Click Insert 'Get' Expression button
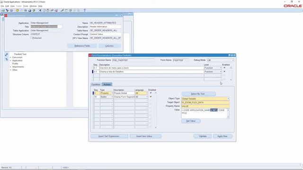The height and width of the screenshot is (170, 303). (x=109, y=136)
